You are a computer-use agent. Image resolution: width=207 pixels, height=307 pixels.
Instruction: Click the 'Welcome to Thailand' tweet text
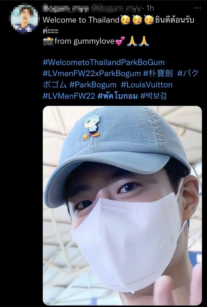point(81,20)
